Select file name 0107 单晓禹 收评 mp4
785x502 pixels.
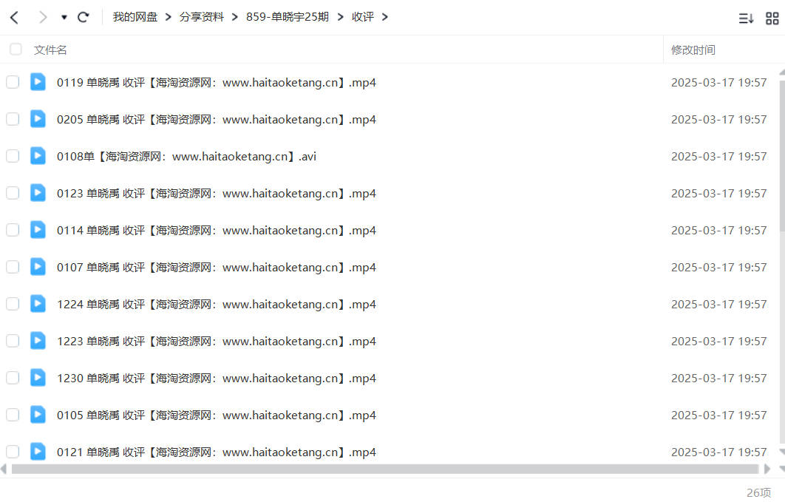[x=217, y=268]
